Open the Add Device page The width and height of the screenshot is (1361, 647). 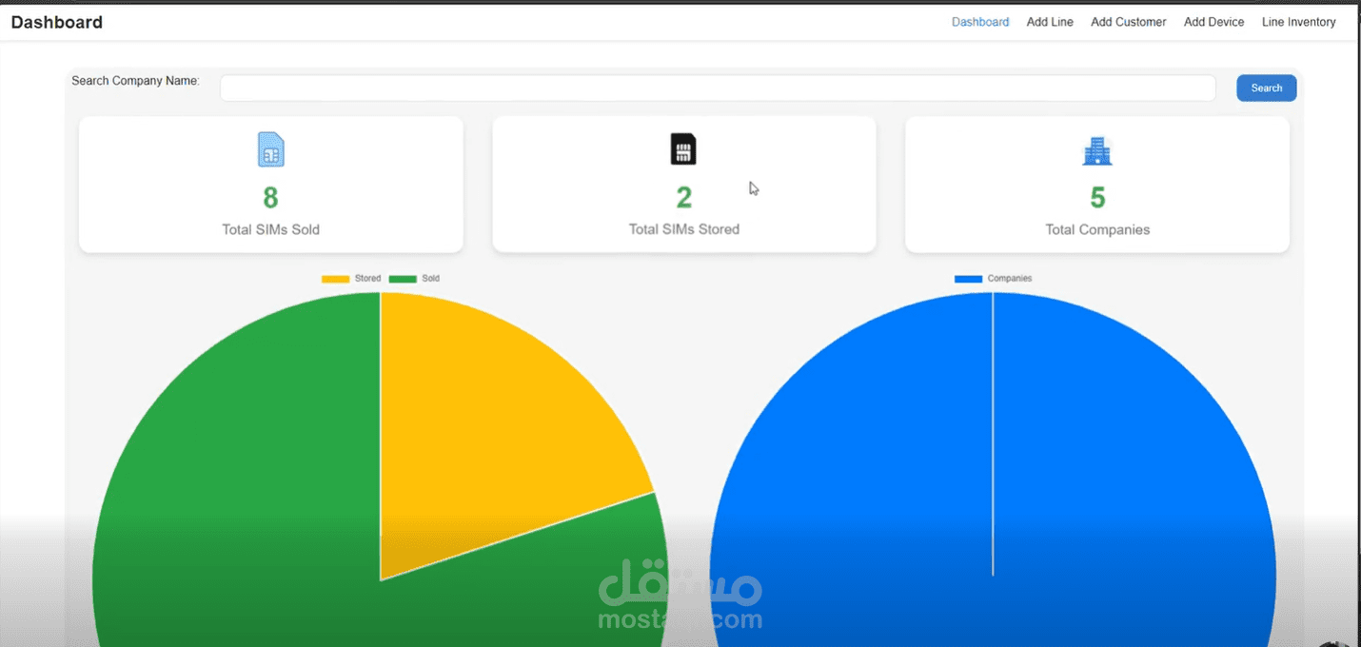pyautogui.click(x=1214, y=22)
